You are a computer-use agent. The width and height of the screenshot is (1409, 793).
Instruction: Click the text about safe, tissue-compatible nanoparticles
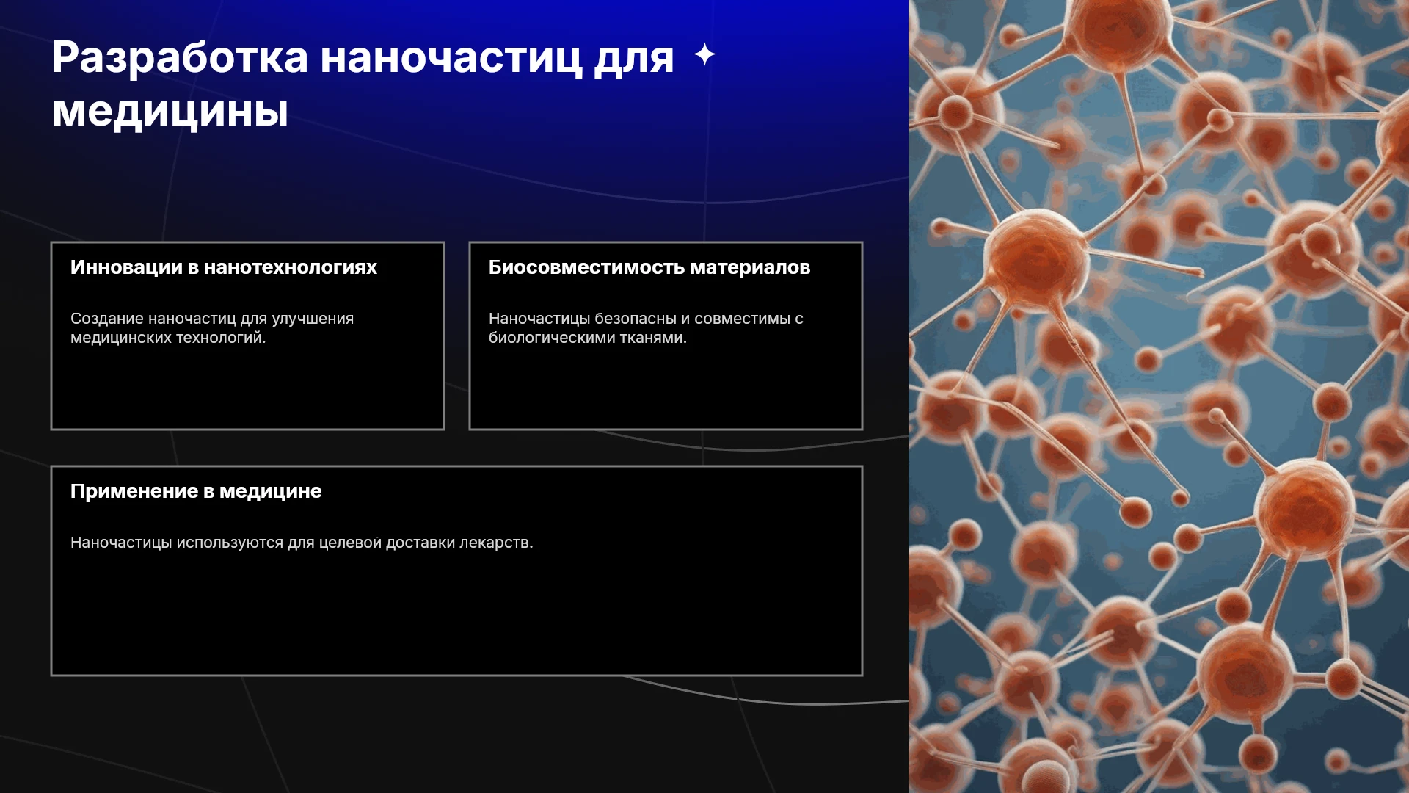click(646, 328)
